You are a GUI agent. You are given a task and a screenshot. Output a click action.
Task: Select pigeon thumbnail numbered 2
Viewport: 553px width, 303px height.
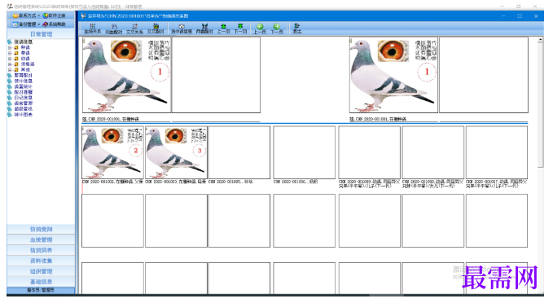click(x=113, y=152)
